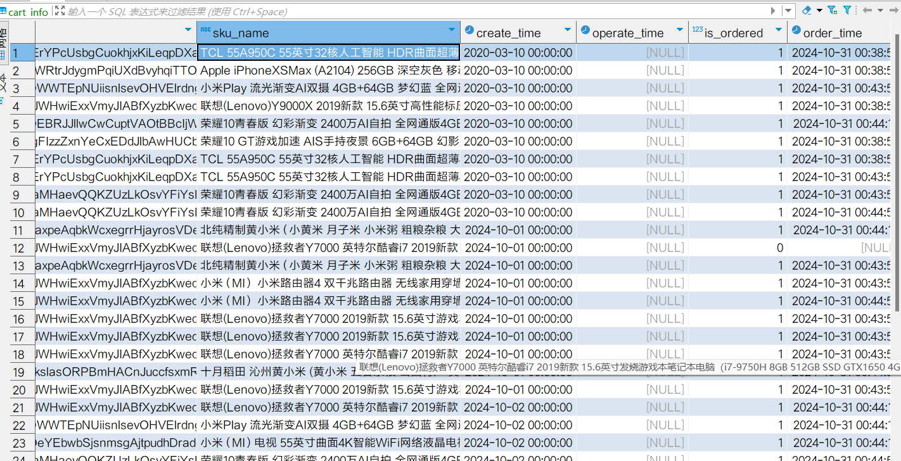Click the Apple iPhoneXSMax sku_name cell
Viewport: 901px width, 461px height.
tap(329, 70)
